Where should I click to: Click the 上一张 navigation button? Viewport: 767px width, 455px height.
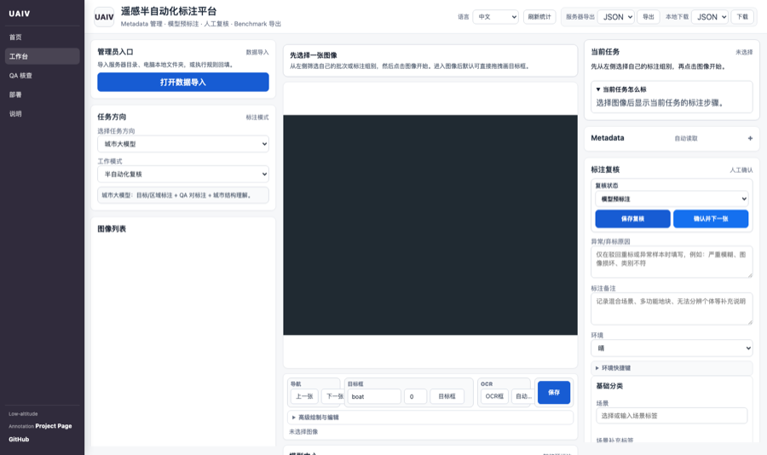(x=304, y=396)
